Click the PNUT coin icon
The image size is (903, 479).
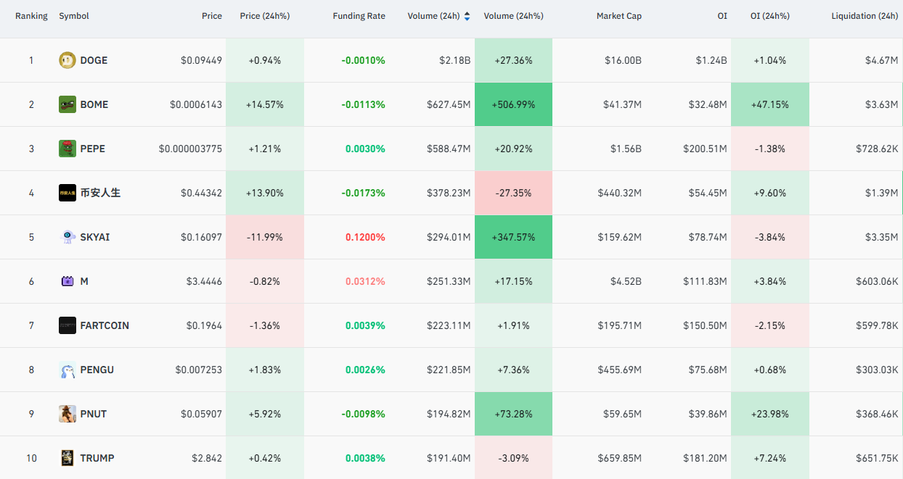[x=68, y=414]
